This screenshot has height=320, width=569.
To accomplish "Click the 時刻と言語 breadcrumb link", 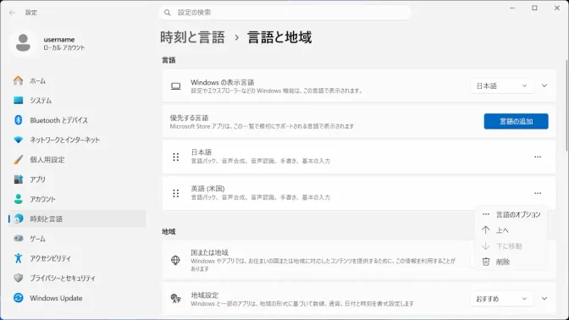I will (192, 37).
